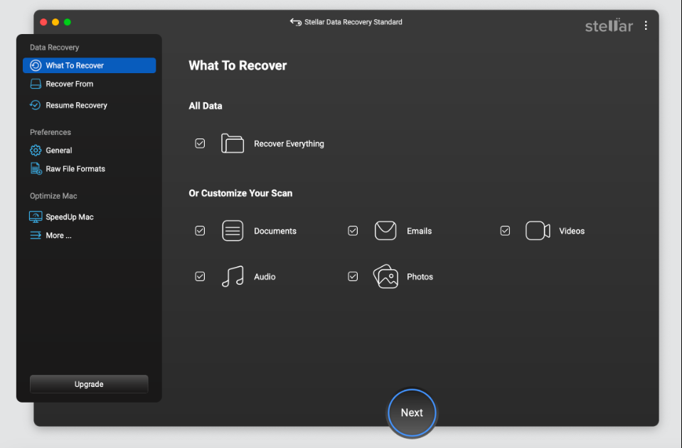
Task: Open Resume Recovery in sidebar
Action: tap(76, 105)
